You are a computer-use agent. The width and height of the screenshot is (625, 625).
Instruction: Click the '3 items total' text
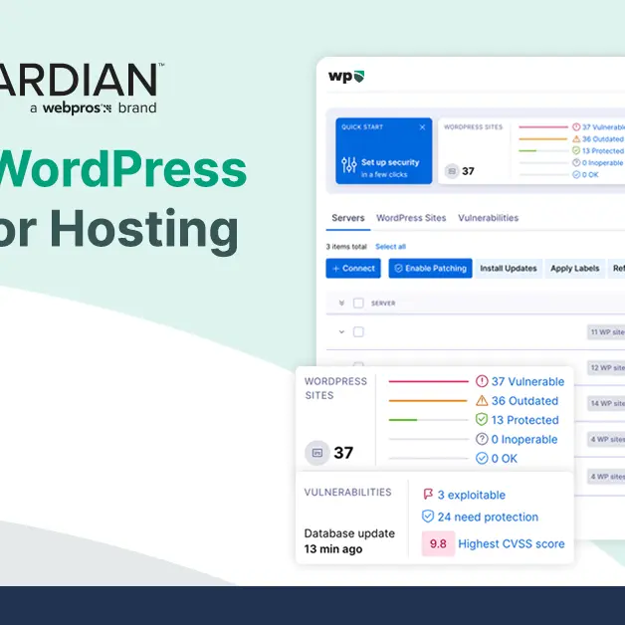pyautogui.click(x=346, y=247)
